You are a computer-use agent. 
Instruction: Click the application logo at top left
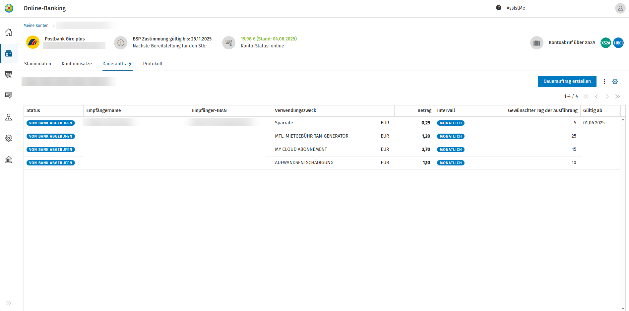tap(9, 8)
